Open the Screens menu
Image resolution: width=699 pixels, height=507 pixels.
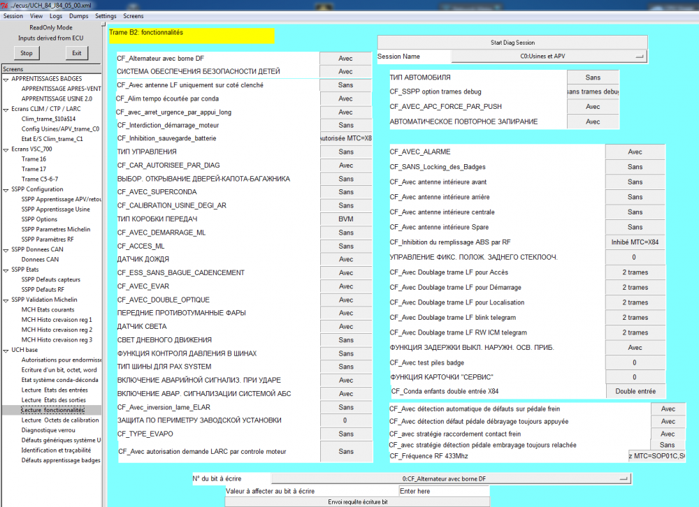[134, 16]
